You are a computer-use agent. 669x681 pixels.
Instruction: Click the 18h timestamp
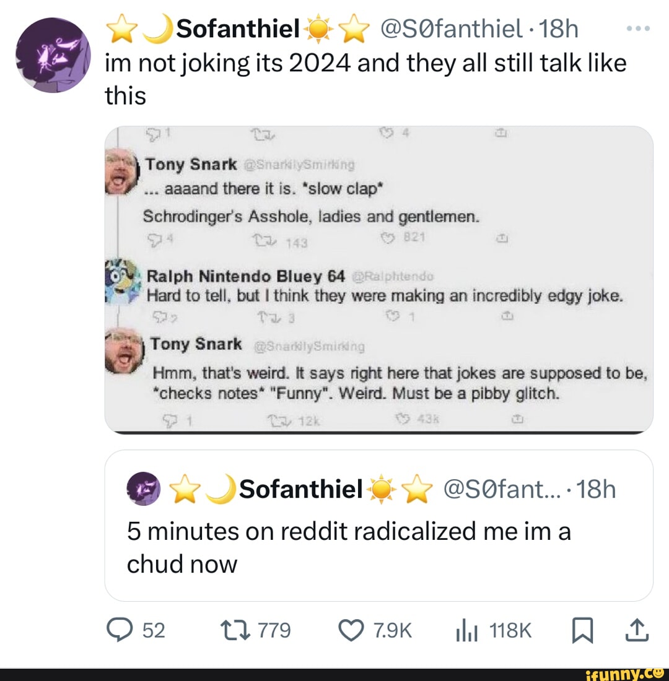557,27
